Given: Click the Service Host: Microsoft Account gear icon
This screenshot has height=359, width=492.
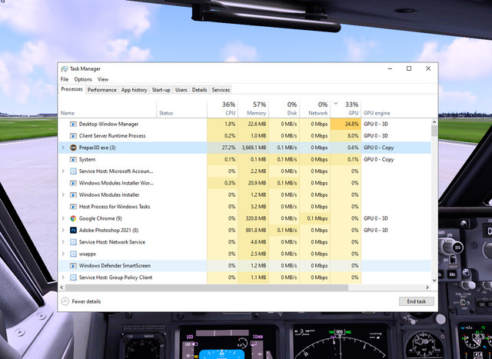Looking at the screenshot, I should tap(73, 171).
